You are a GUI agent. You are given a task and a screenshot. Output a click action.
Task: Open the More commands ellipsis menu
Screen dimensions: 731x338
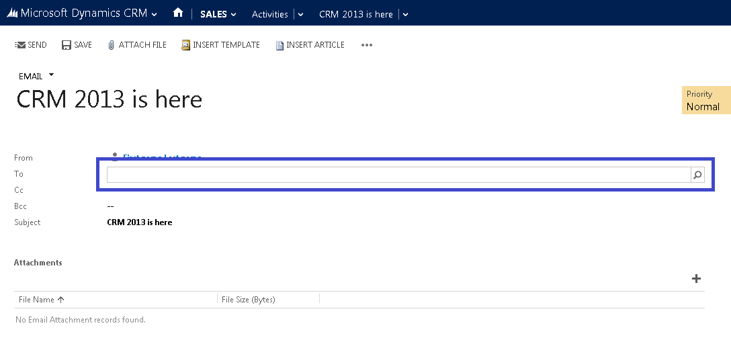coord(366,45)
